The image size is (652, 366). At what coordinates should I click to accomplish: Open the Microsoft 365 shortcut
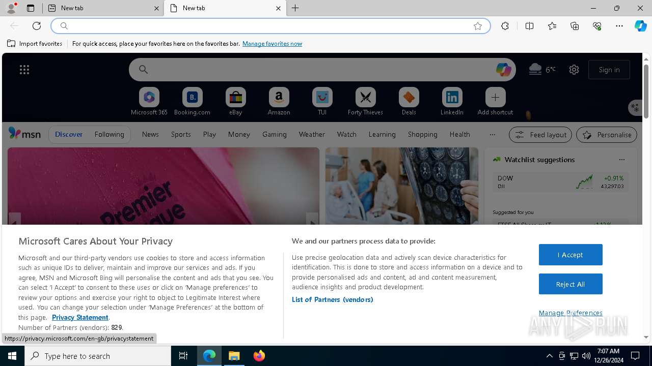[149, 101]
